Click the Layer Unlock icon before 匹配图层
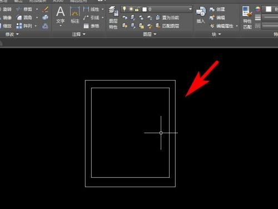This screenshot has height=209, width=278. tap(150, 26)
